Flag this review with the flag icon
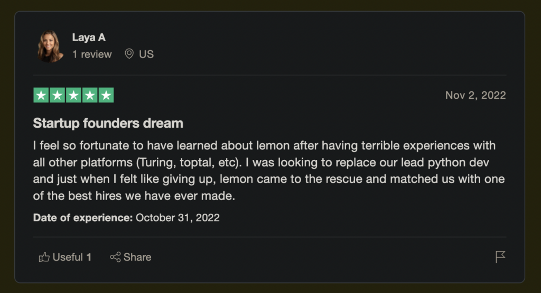 coord(500,257)
